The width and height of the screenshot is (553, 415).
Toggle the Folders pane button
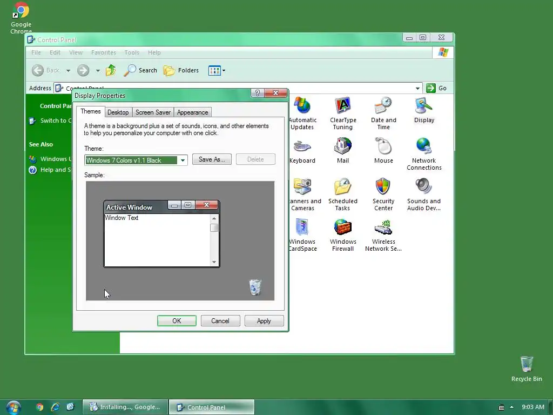[181, 70]
